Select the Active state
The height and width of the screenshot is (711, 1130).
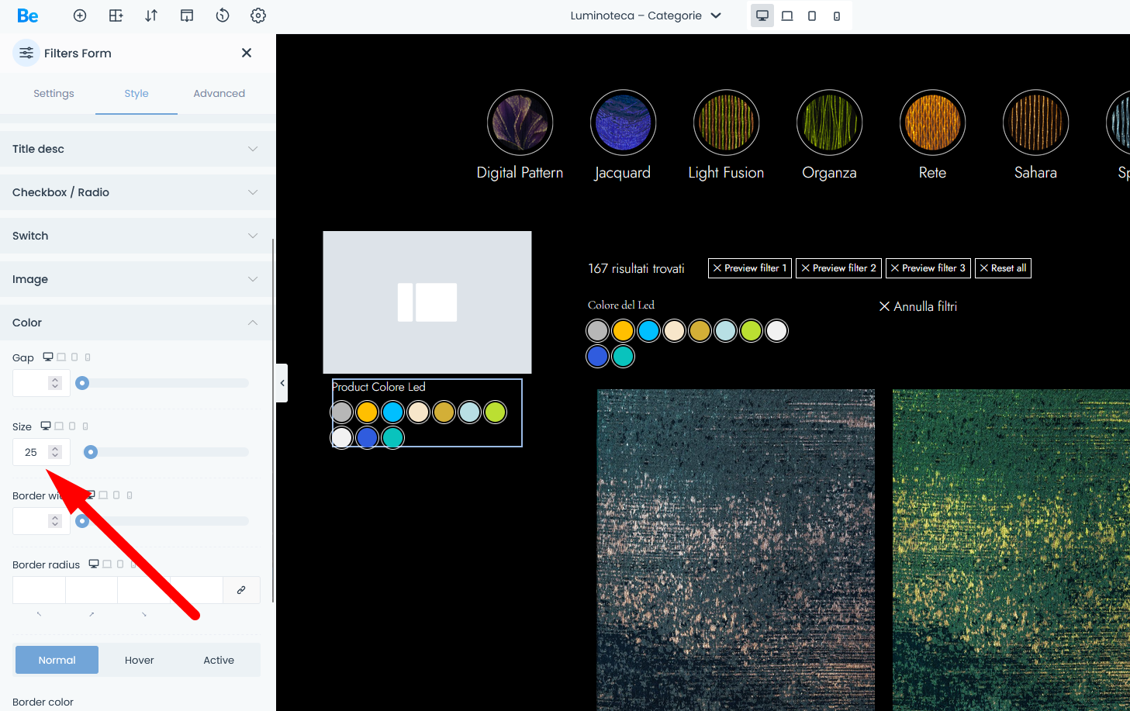coord(219,660)
